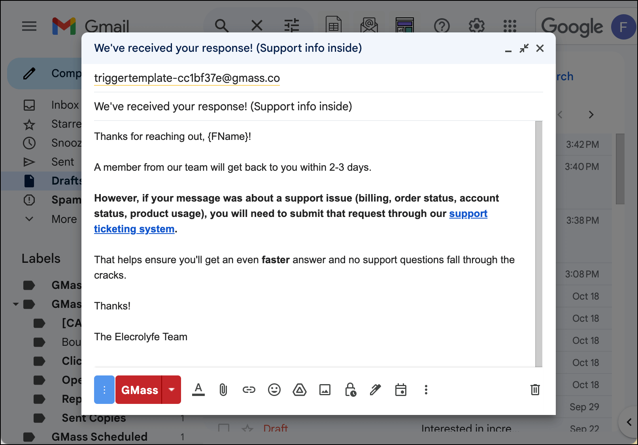This screenshot has width=638, height=445.
Task: Insert photo icon in compose toolbar
Action: pyautogui.click(x=325, y=390)
